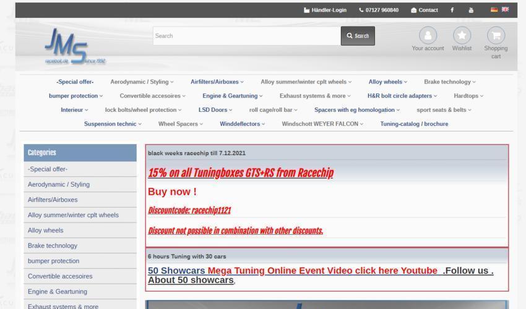Expand Brake technology top menu
This screenshot has width=526, height=309.
point(450,82)
